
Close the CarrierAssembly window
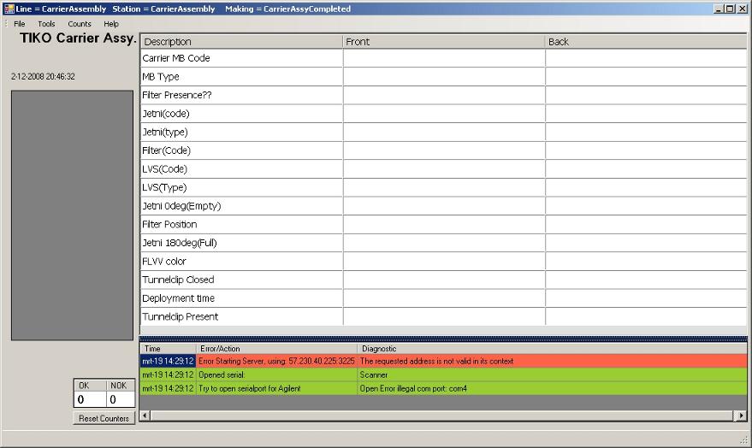pos(742,9)
